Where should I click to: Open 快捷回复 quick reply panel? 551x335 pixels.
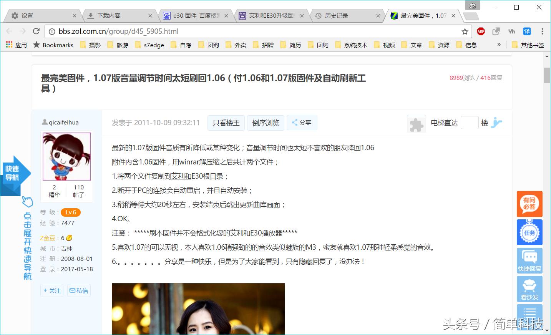coord(529,261)
